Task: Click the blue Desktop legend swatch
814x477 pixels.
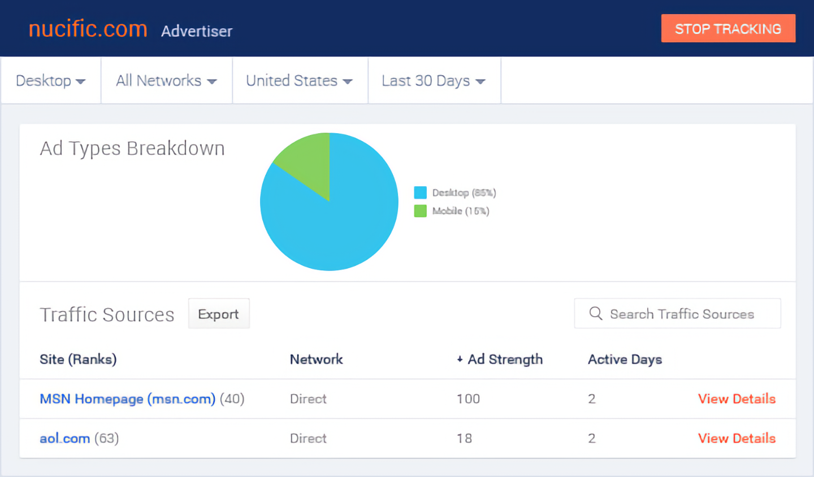Action: 420,193
